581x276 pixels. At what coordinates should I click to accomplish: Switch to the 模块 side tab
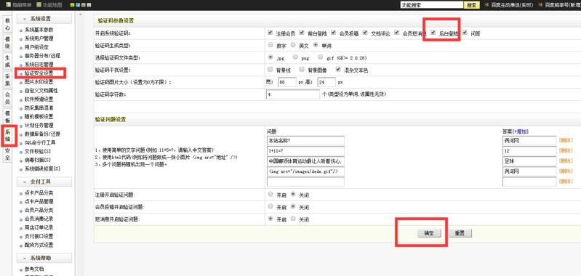(8, 43)
